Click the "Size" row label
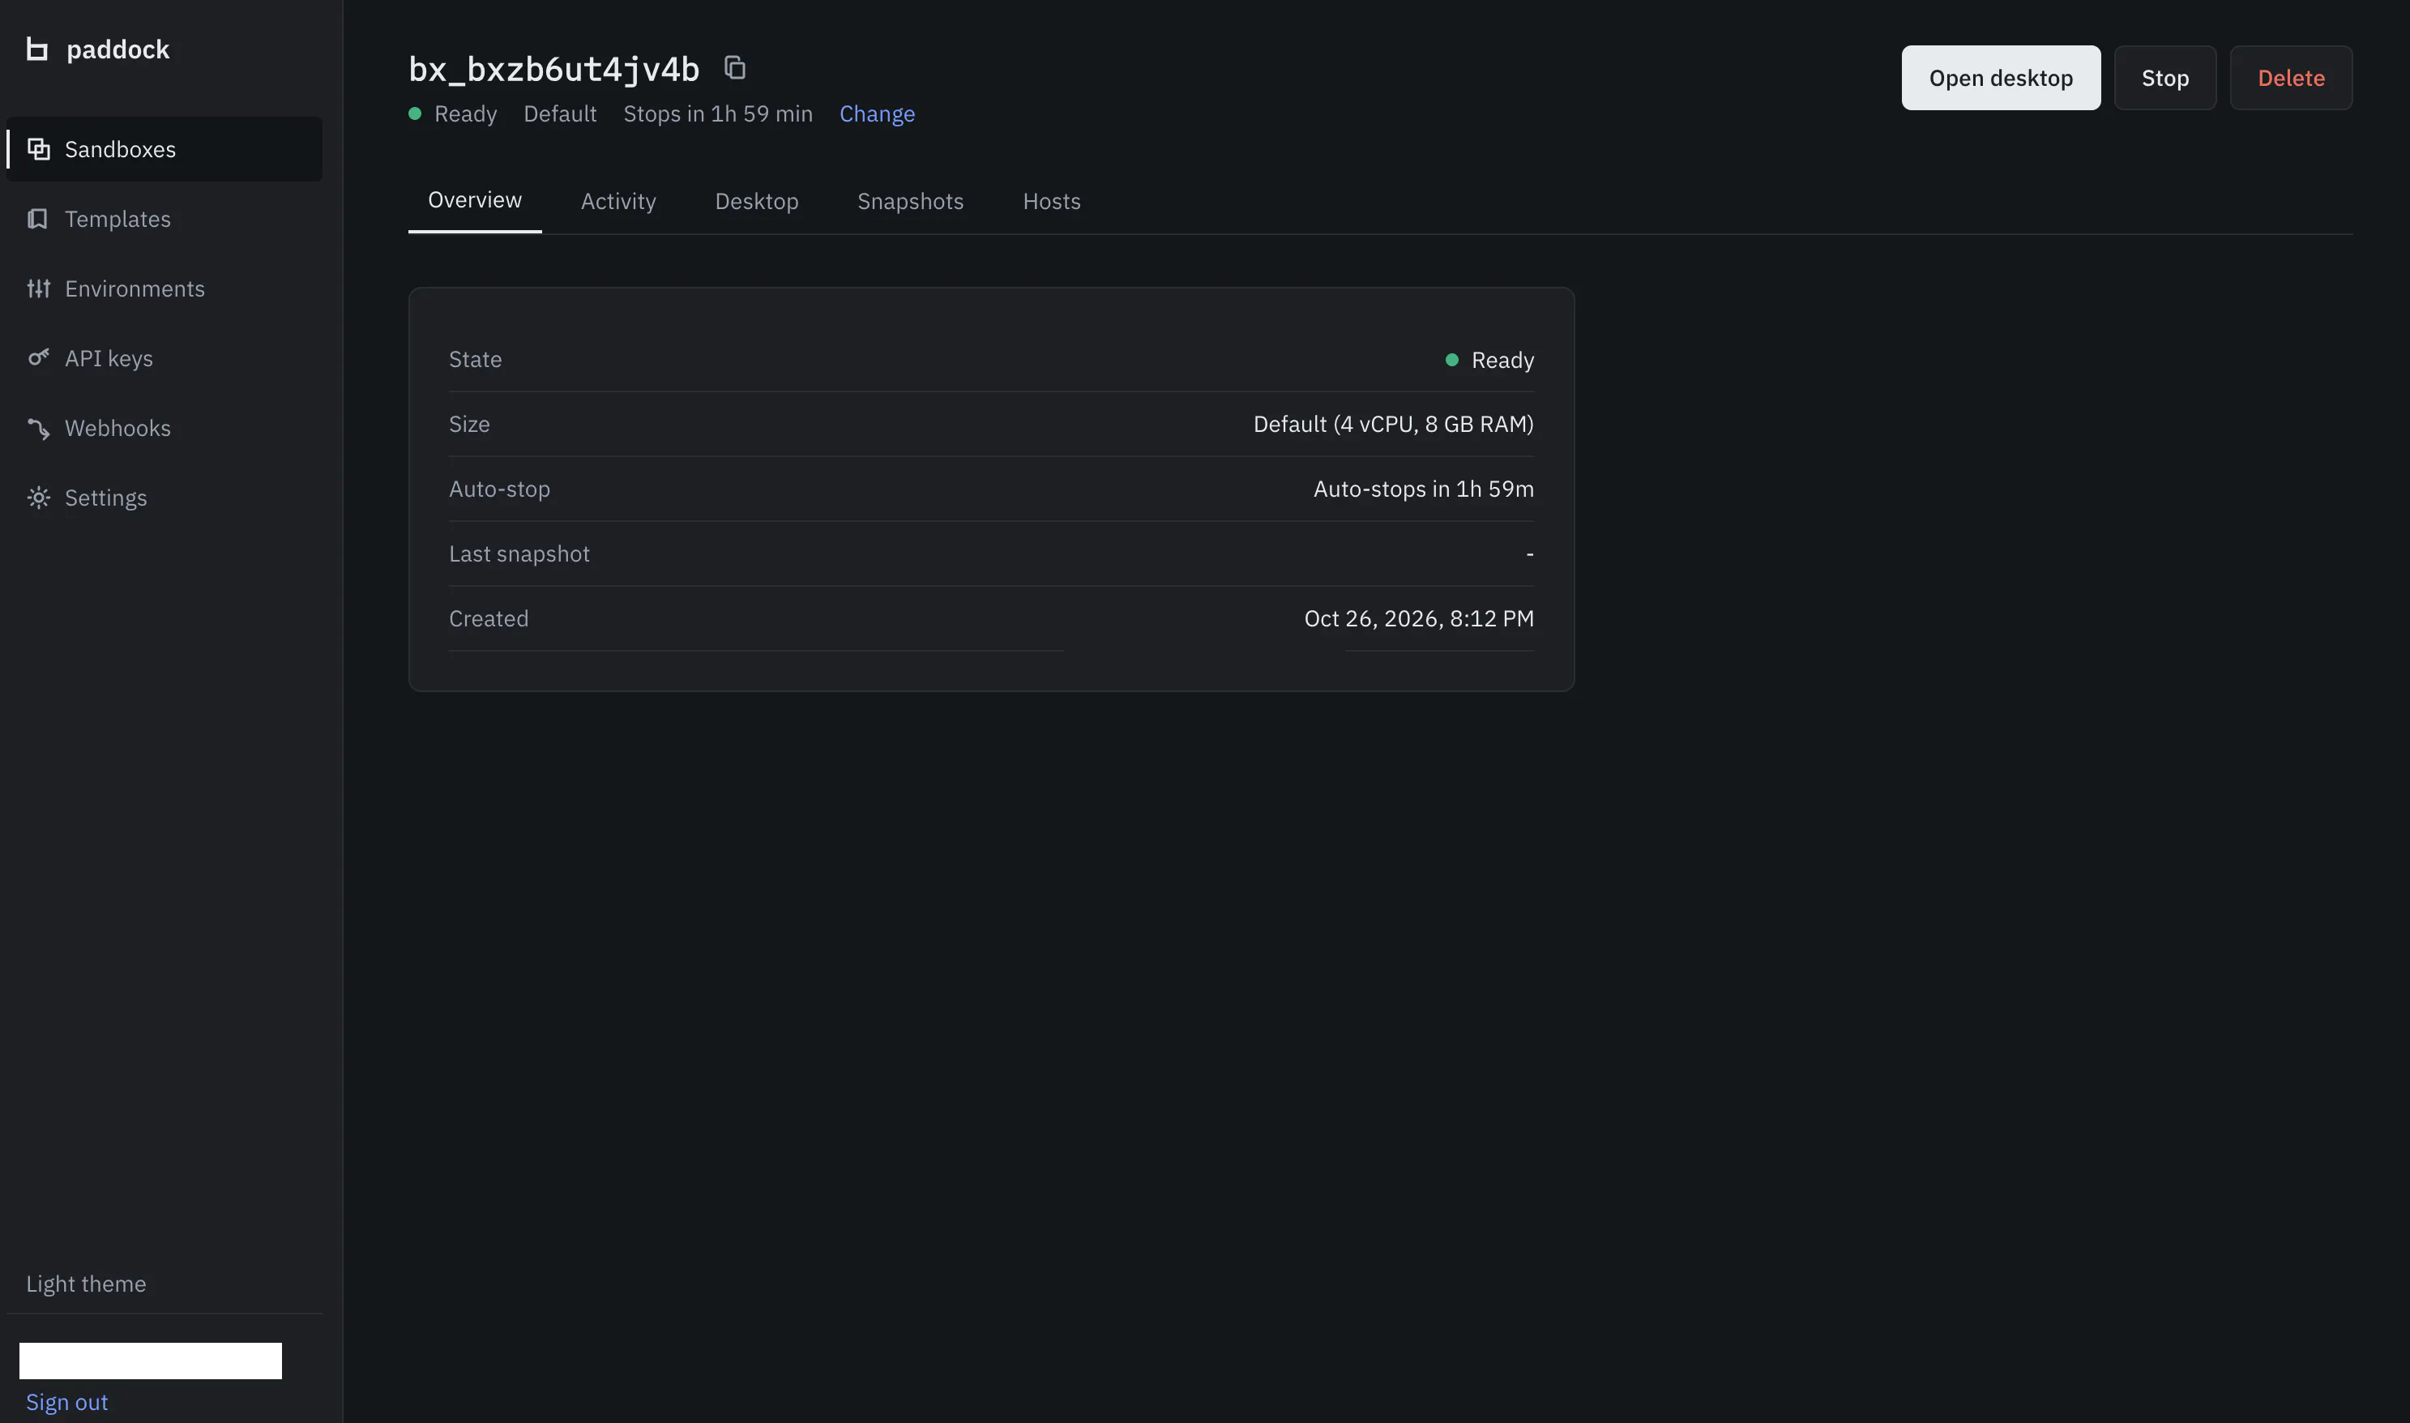Screen dimensions: 2410x1423 tap(470, 424)
